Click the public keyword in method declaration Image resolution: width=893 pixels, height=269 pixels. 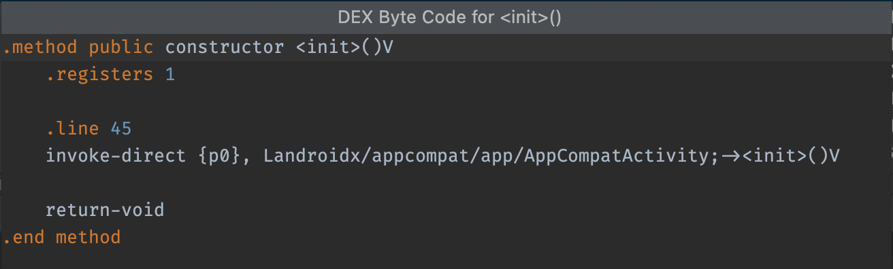tap(121, 48)
